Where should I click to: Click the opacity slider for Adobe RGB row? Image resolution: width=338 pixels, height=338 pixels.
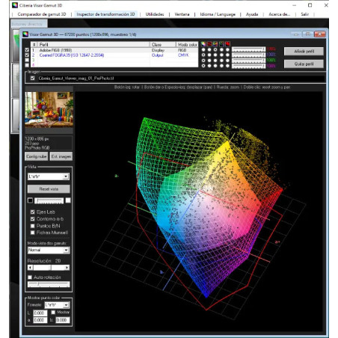click(248, 49)
